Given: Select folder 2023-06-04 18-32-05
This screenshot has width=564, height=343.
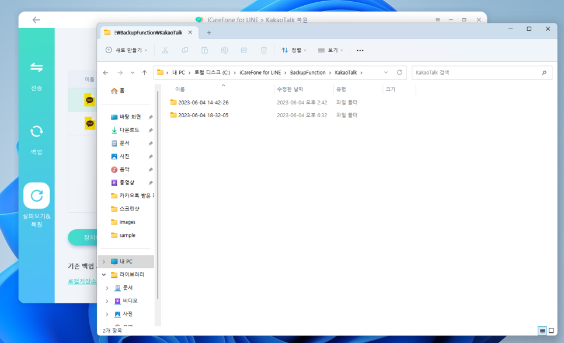Looking at the screenshot, I should [x=203, y=115].
